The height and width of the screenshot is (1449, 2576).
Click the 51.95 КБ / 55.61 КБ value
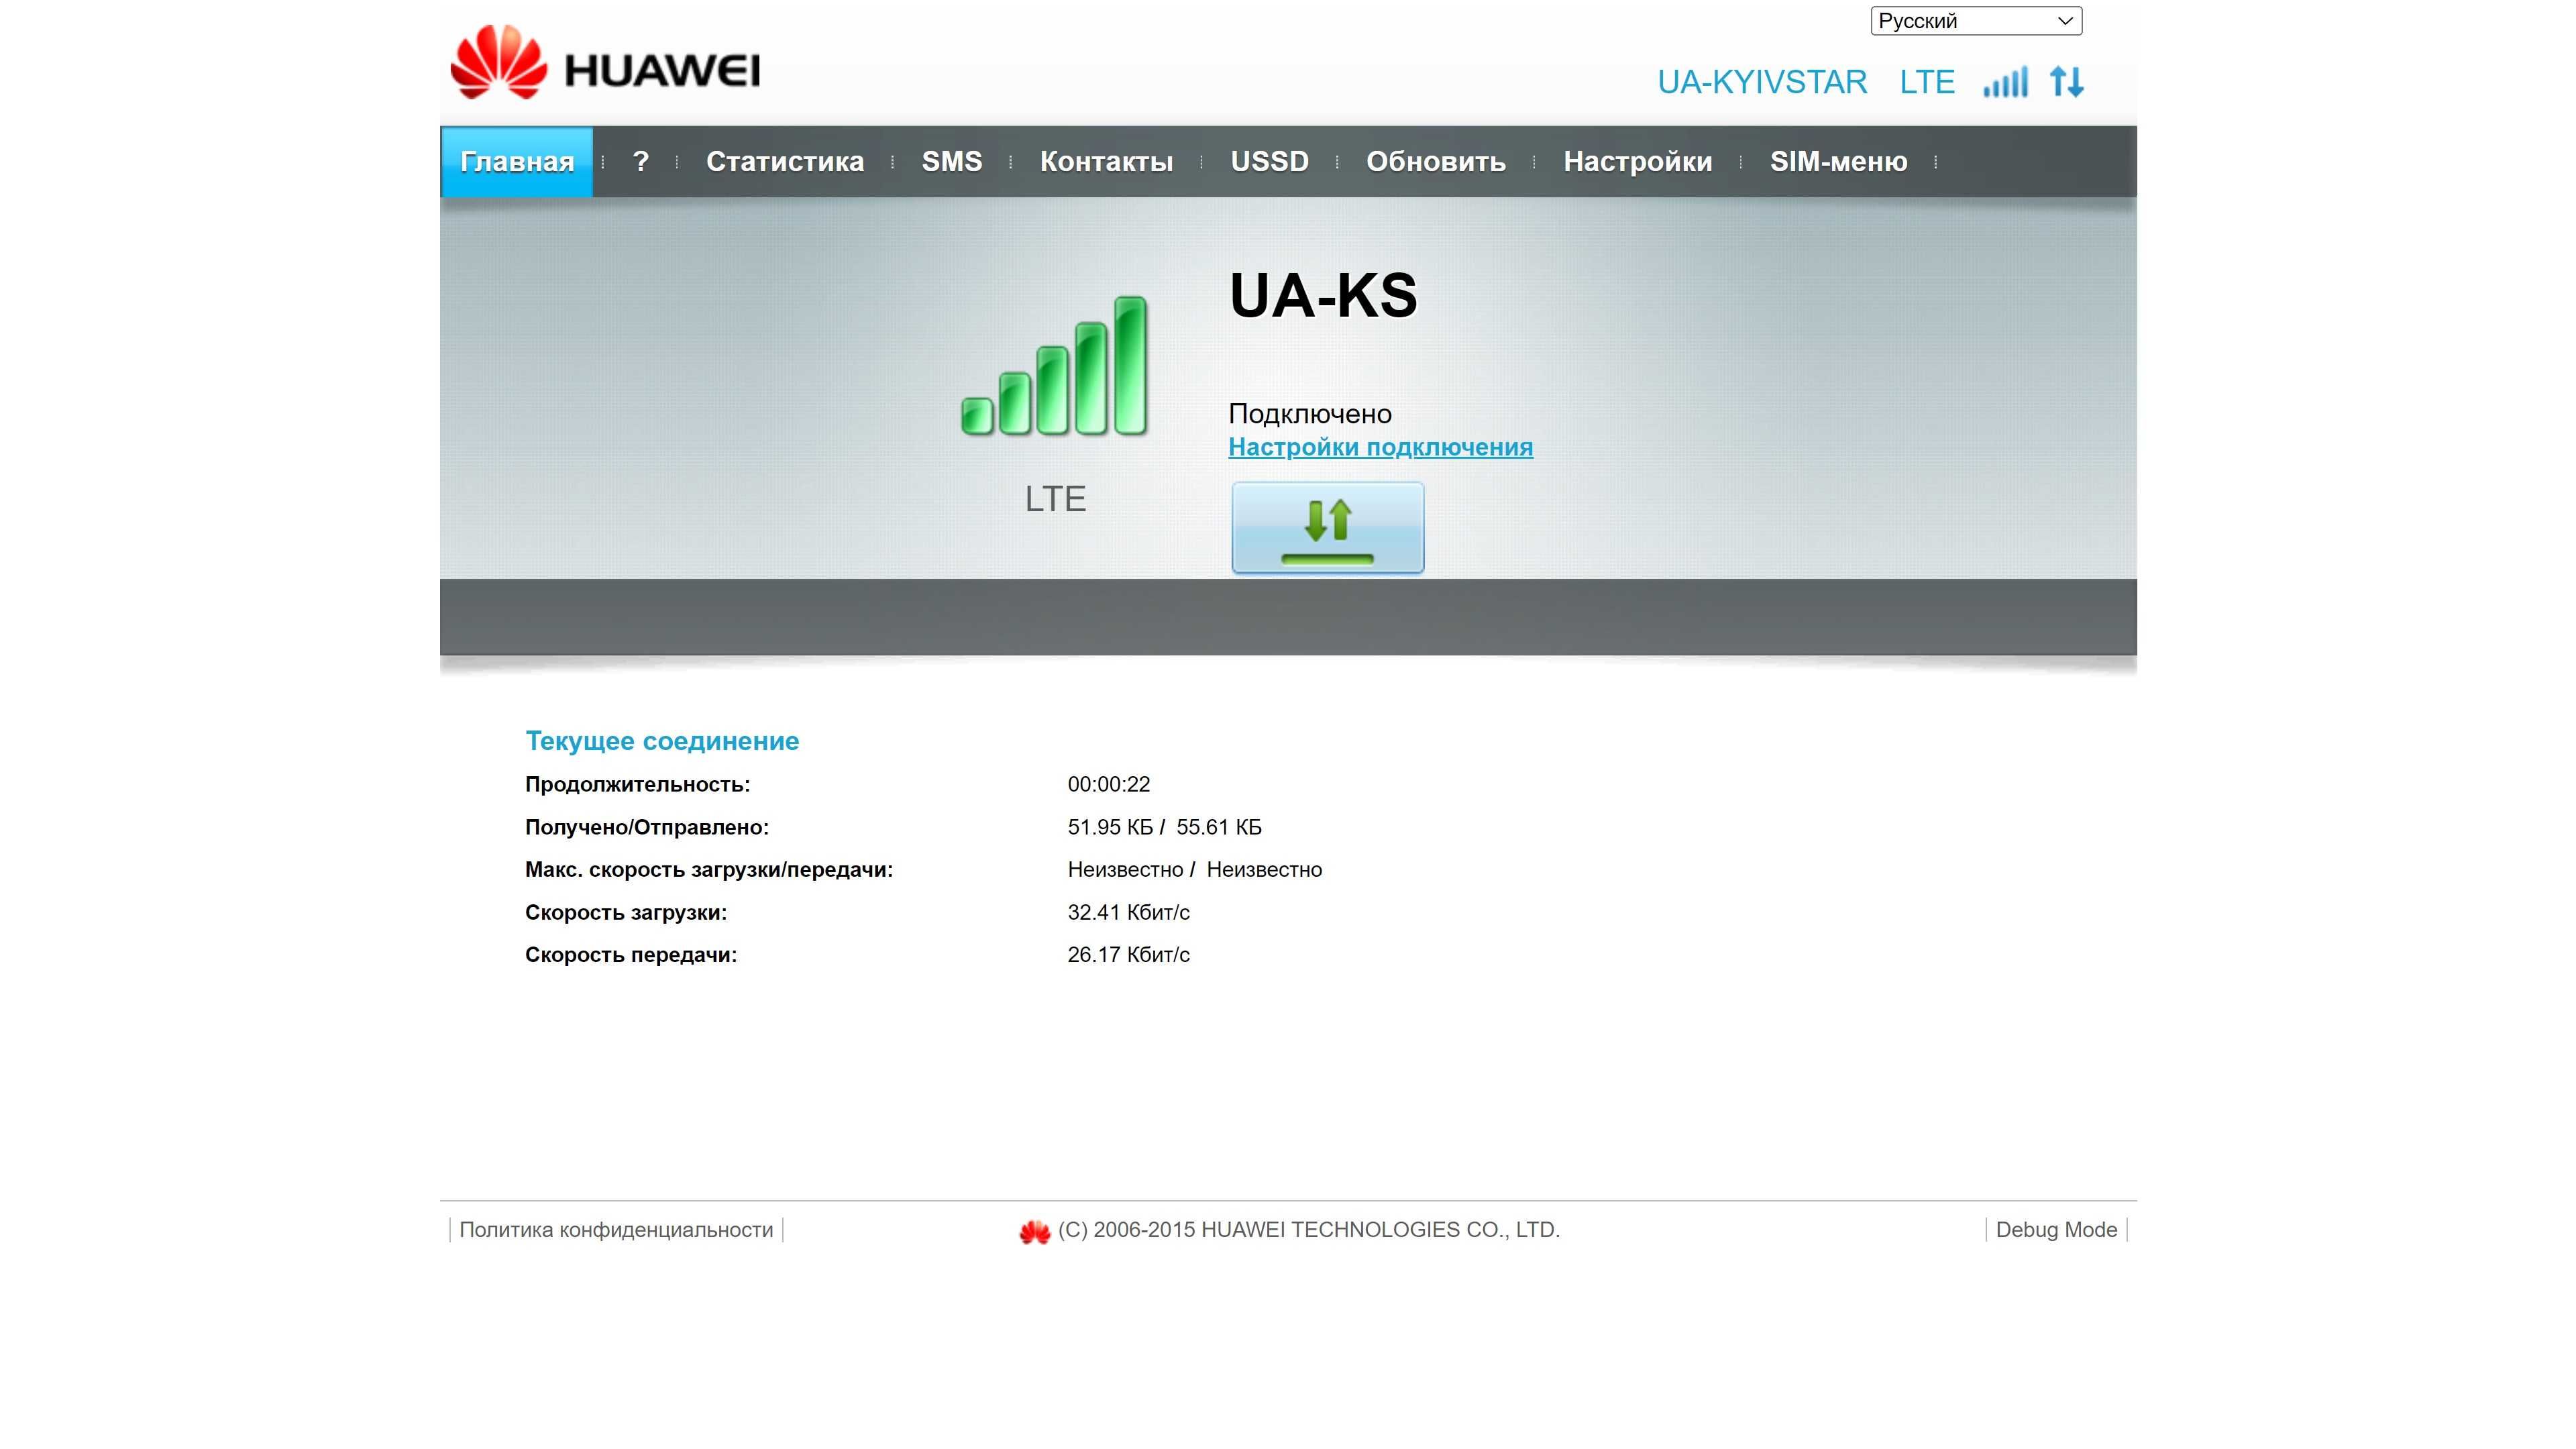1165,828
